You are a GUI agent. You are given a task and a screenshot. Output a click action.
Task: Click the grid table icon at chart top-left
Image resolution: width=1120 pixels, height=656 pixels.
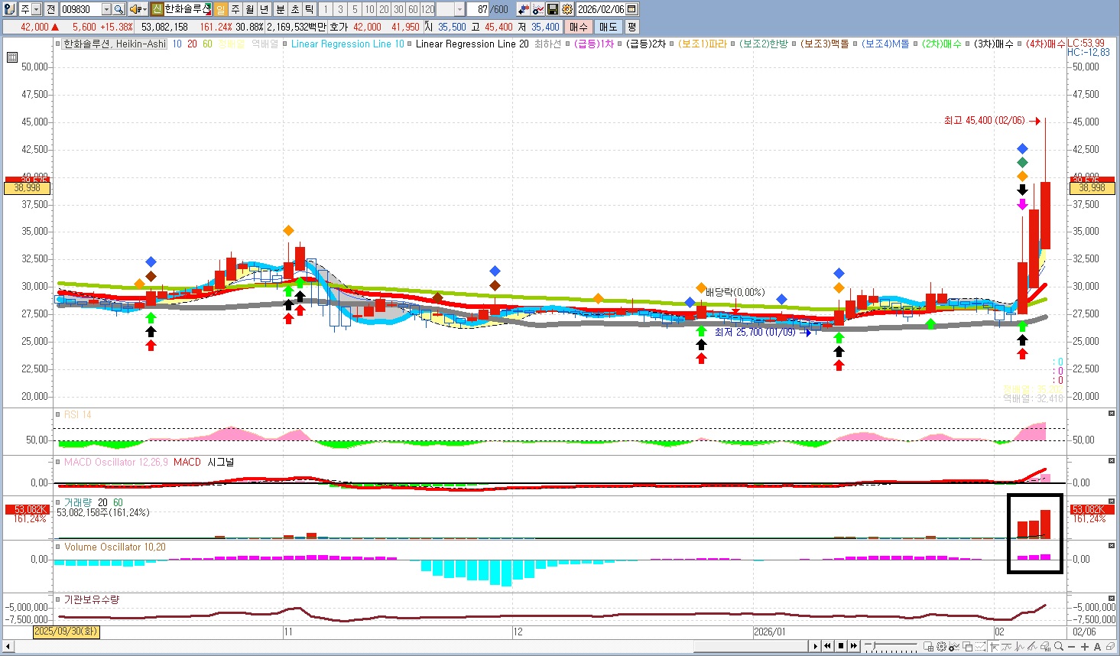11,57
